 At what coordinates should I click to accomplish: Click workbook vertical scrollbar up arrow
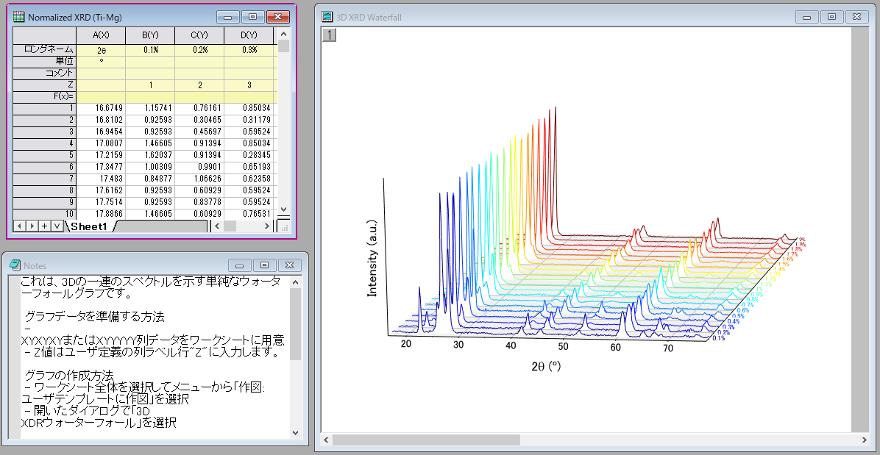click(x=283, y=33)
